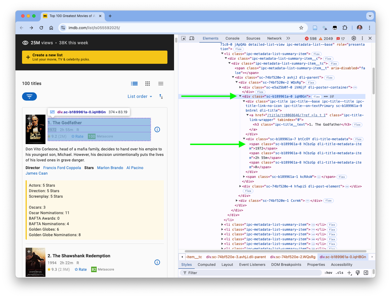Expand span sc-b189961a-1 kcRAsW node
This screenshot has height=298, width=391.
[244, 177]
